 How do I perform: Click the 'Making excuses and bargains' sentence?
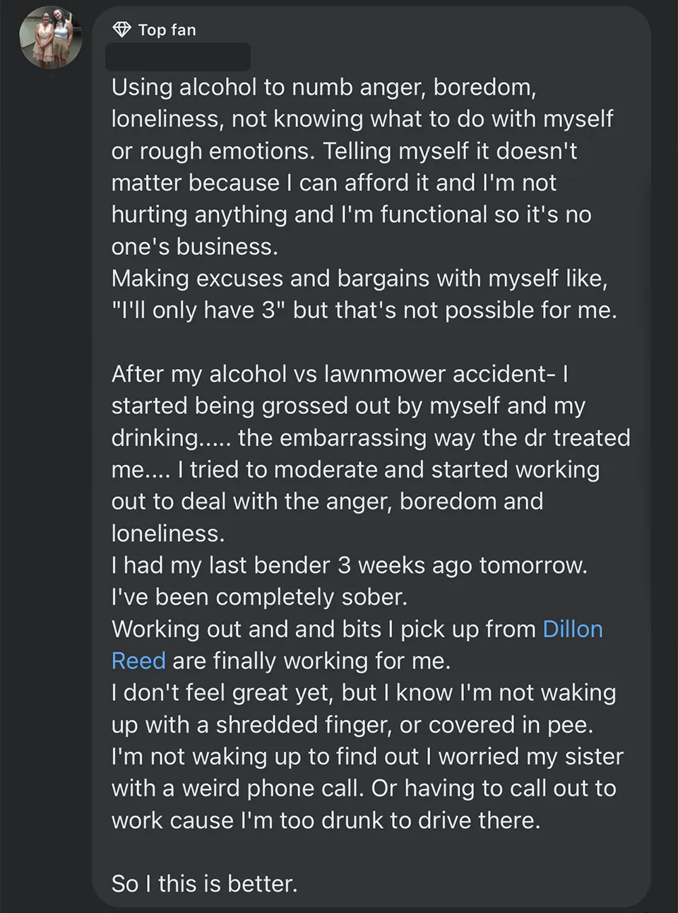coord(359,278)
